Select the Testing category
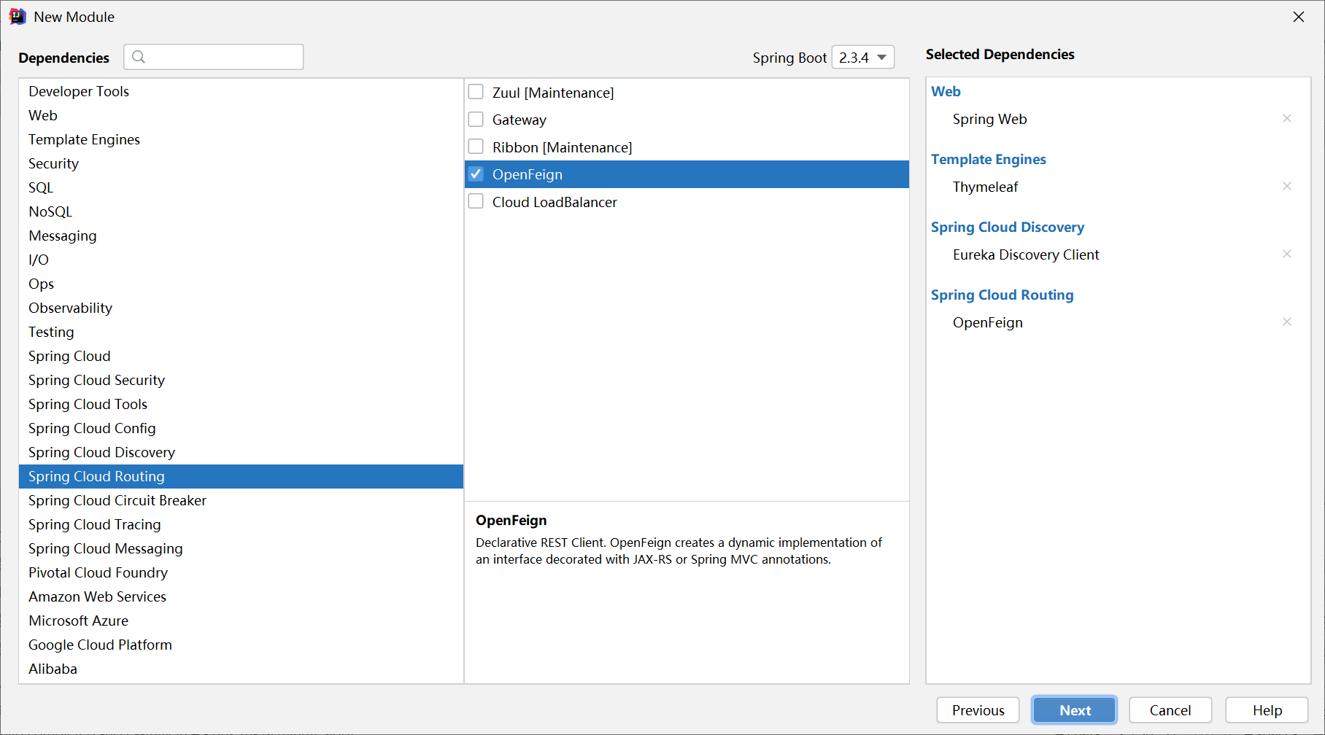1325x735 pixels. click(241, 332)
